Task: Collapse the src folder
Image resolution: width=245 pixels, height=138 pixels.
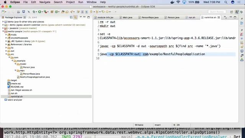Action: [6, 54]
